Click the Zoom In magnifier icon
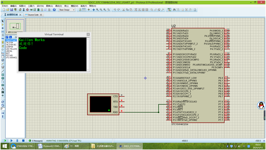Screen dimensions: 266x150 pos(97,10)
